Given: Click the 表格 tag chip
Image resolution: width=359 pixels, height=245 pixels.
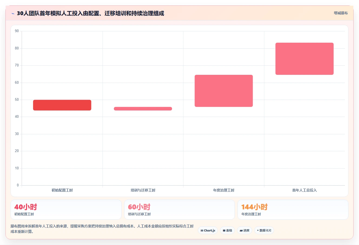Looking at the screenshot, I should pos(227,230).
